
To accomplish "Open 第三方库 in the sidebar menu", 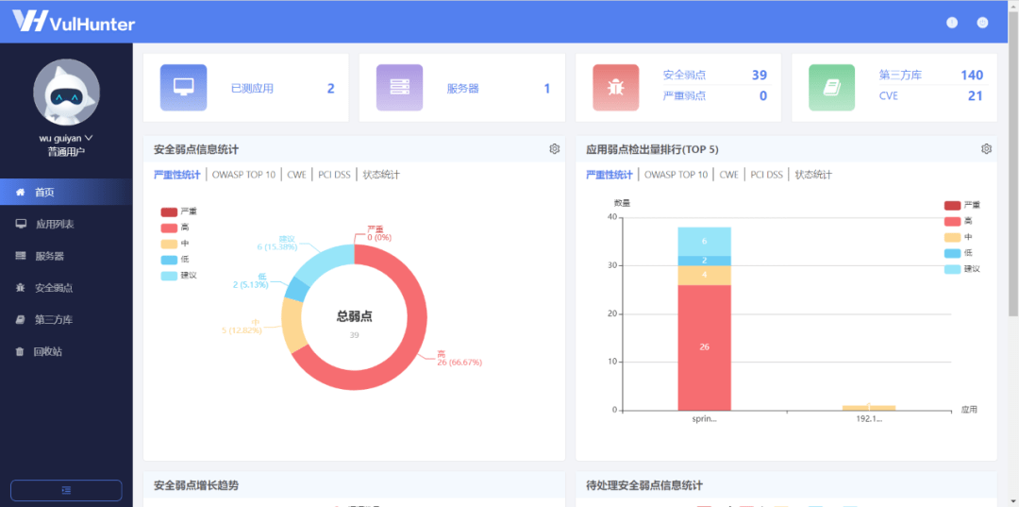I will [66, 320].
